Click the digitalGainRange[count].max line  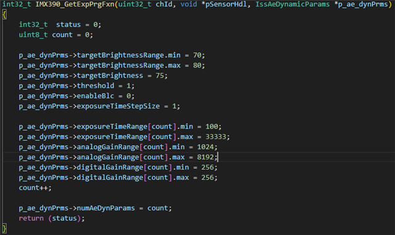118,178
